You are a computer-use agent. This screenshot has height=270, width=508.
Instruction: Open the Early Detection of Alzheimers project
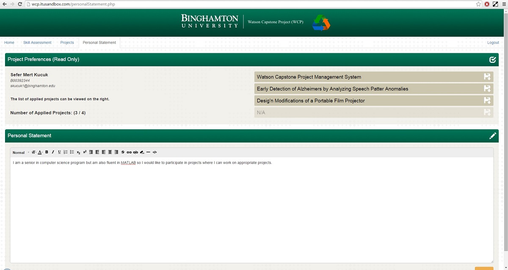click(x=332, y=89)
